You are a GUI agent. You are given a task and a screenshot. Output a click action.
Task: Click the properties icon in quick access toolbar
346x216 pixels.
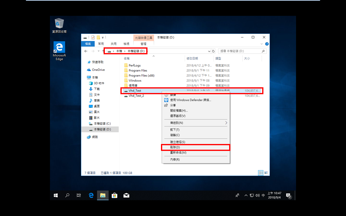click(93, 37)
